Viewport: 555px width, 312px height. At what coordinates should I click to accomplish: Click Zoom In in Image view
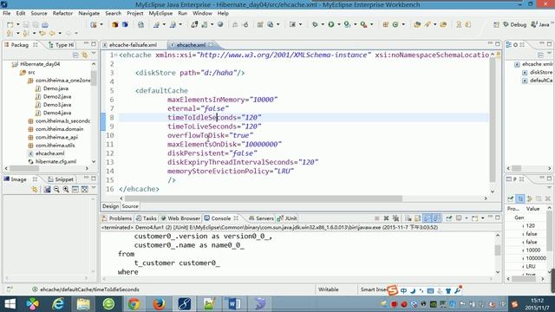coord(66,190)
